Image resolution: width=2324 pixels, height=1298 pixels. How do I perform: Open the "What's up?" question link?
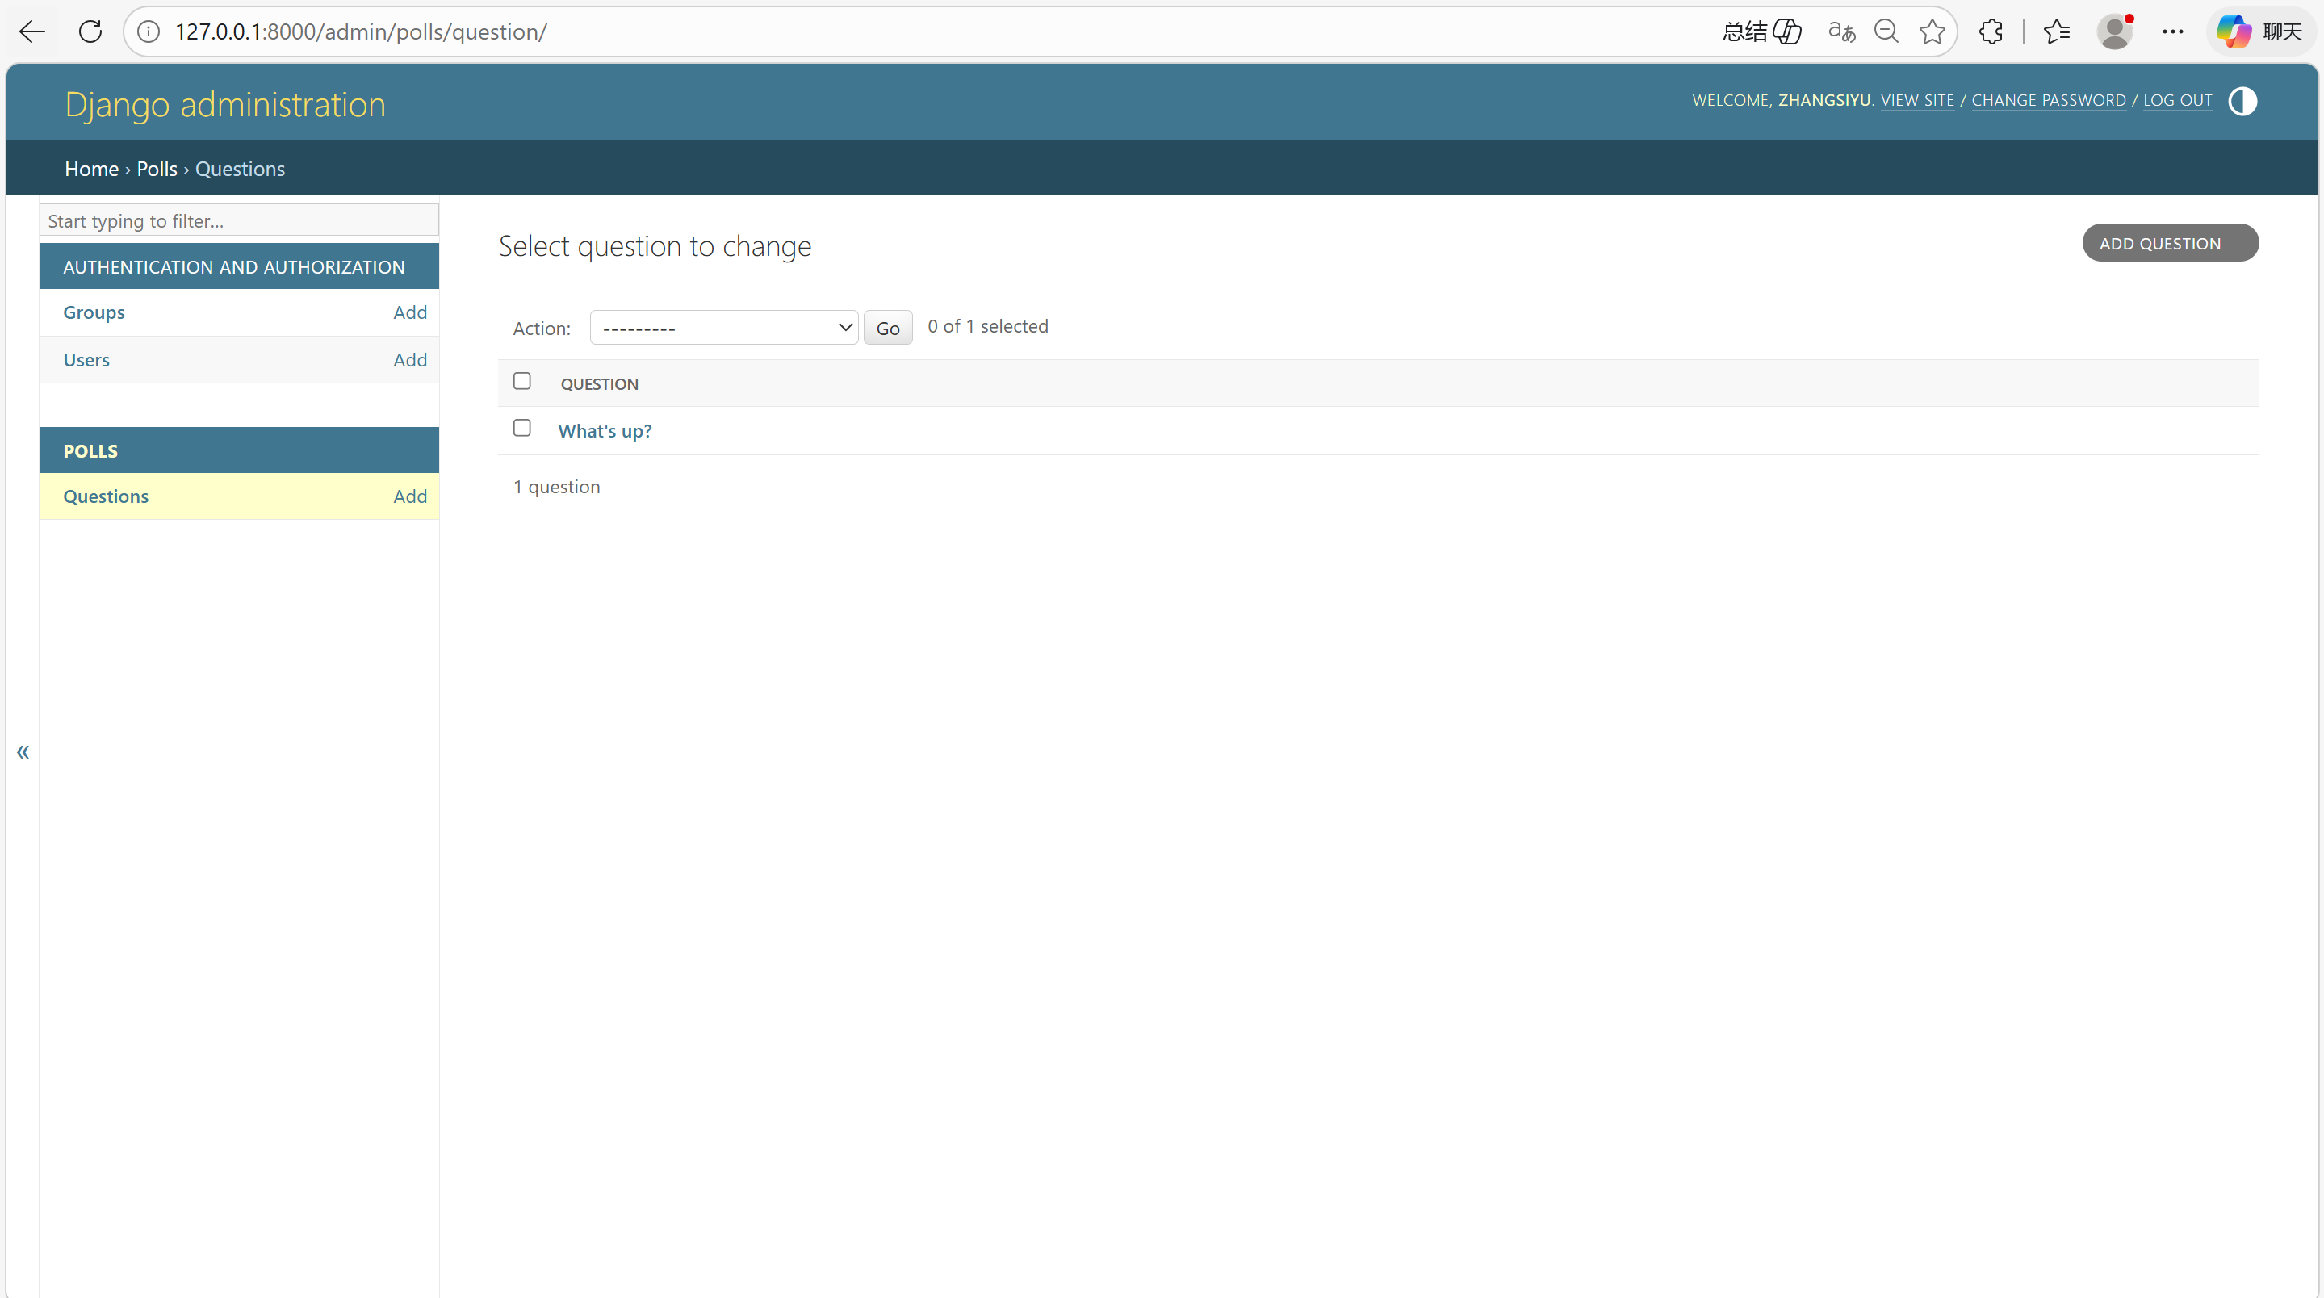pyautogui.click(x=605, y=430)
